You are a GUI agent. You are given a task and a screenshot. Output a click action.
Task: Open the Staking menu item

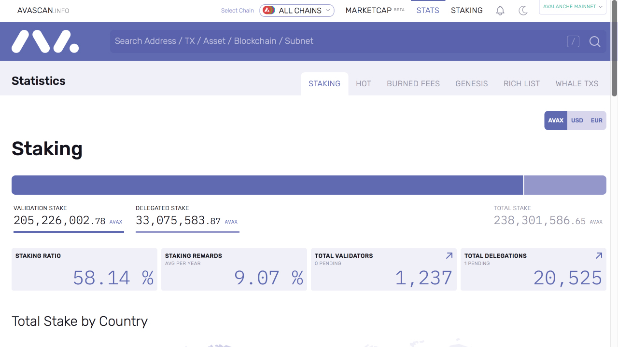(x=467, y=10)
